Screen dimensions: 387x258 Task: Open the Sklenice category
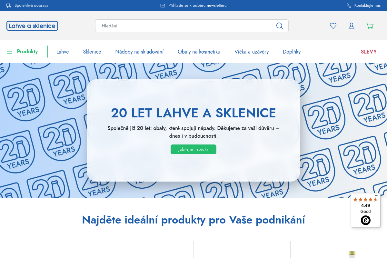coord(92,52)
